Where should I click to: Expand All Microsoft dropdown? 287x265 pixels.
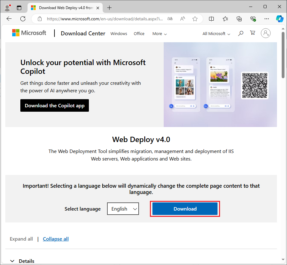216,34
